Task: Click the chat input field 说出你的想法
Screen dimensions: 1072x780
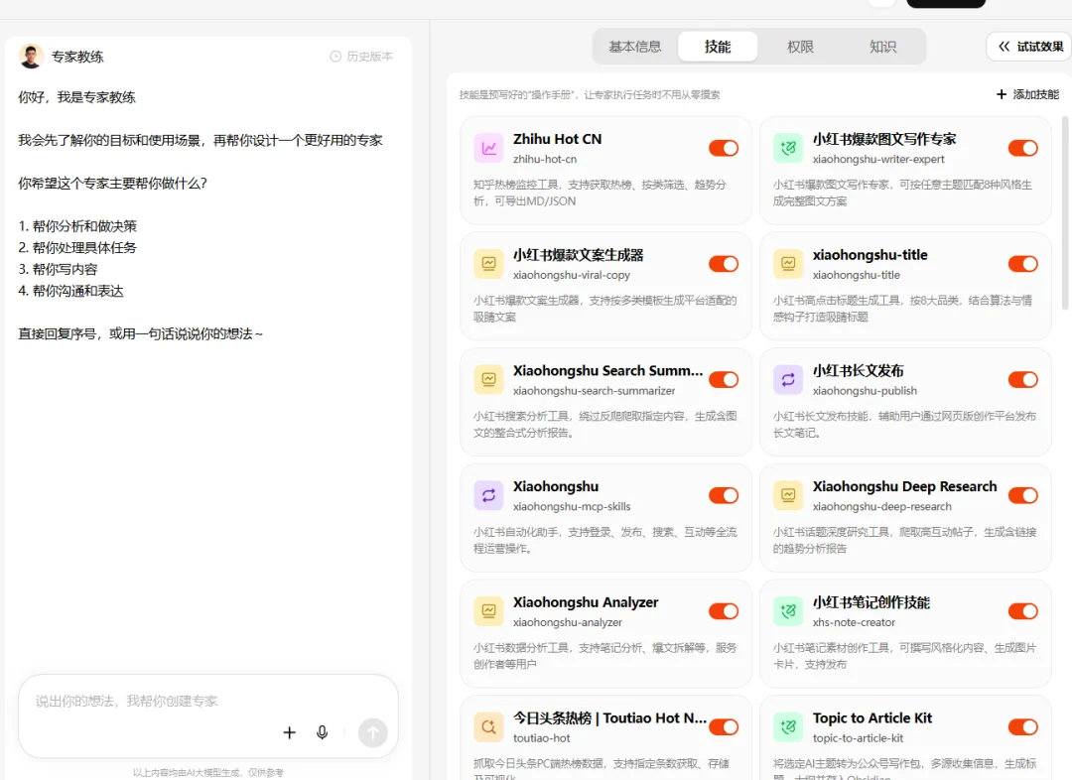Action: point(208,701)
